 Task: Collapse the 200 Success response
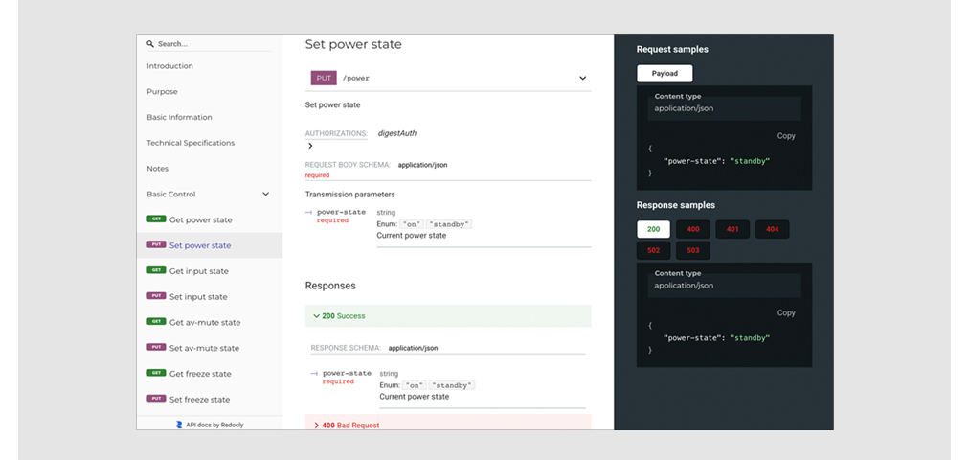pos(315,315)
